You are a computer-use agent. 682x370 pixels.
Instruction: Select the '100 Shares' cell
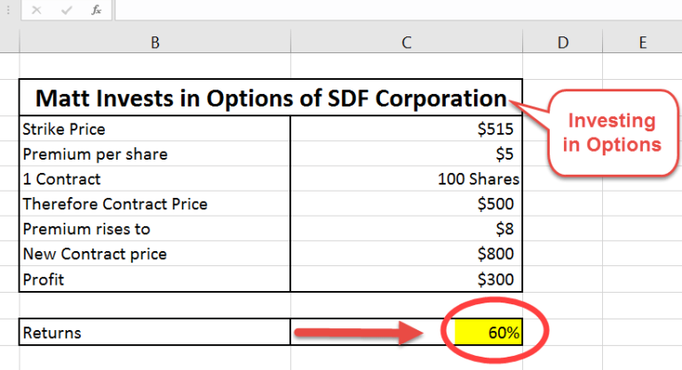[406, 178]
